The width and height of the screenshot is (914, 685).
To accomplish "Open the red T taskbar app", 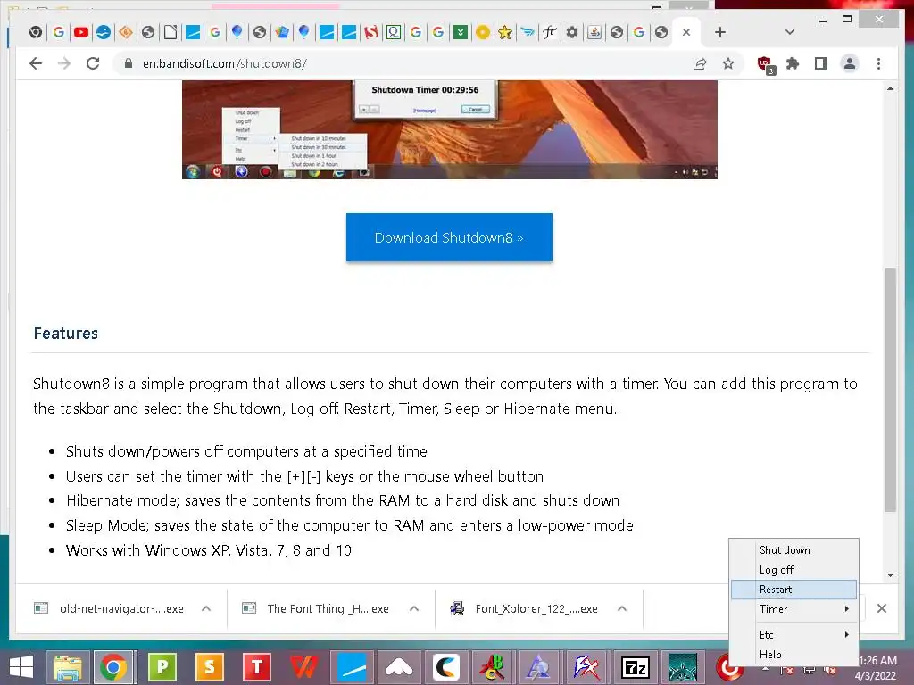I will point(256,667).
